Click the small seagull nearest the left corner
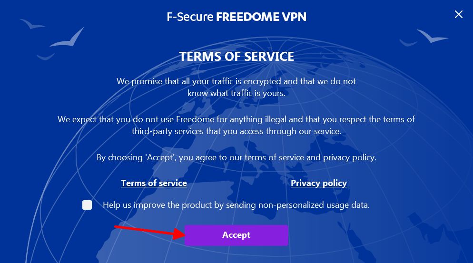Viewport: 473px width, 263px height. tap(32, 24)
